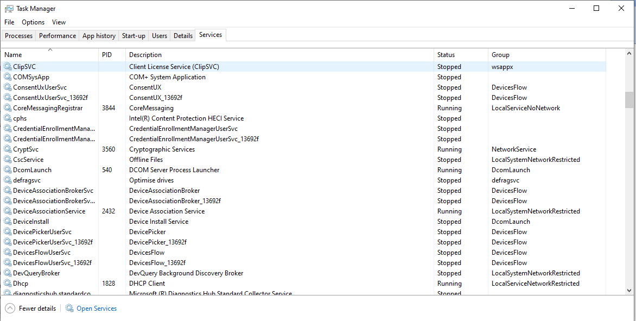Image resolution: width=636 pixels, height=321 pixels.
Task: Sort by Group column header
Action: coord(547,55)
